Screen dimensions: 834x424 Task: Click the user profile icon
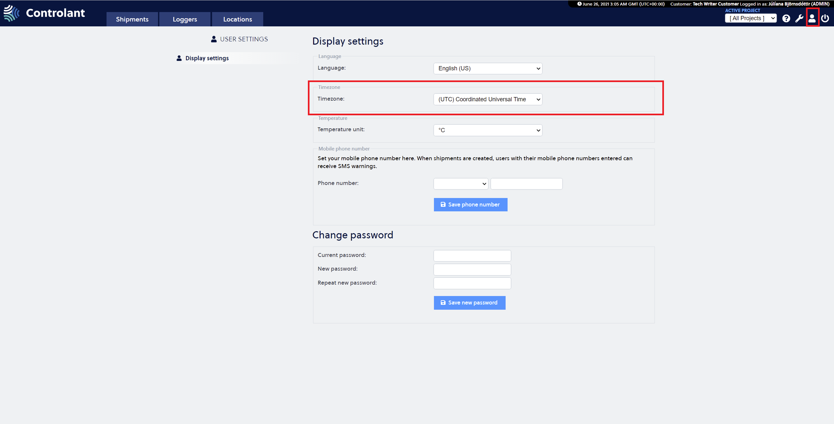point(812,18)
